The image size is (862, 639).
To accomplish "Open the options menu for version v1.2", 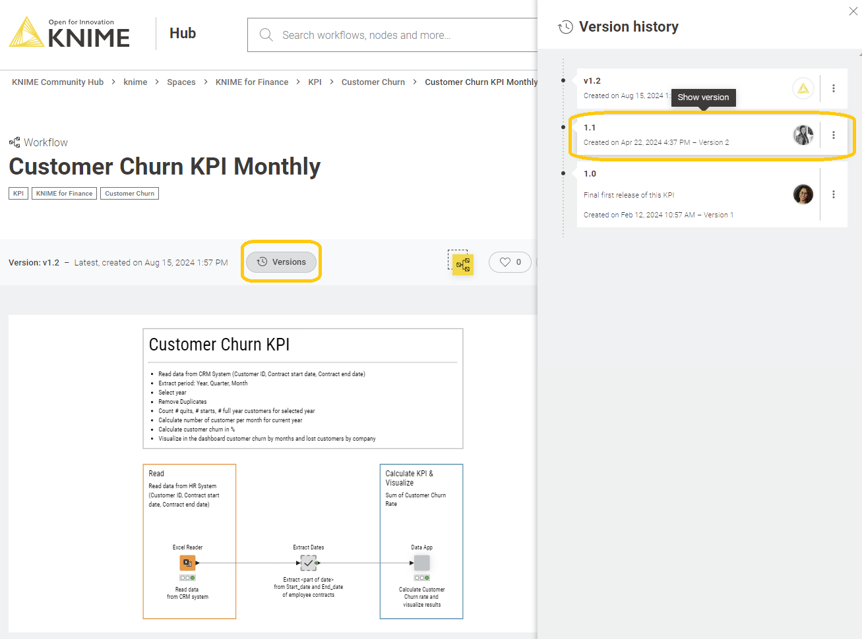I will [834, 88].
